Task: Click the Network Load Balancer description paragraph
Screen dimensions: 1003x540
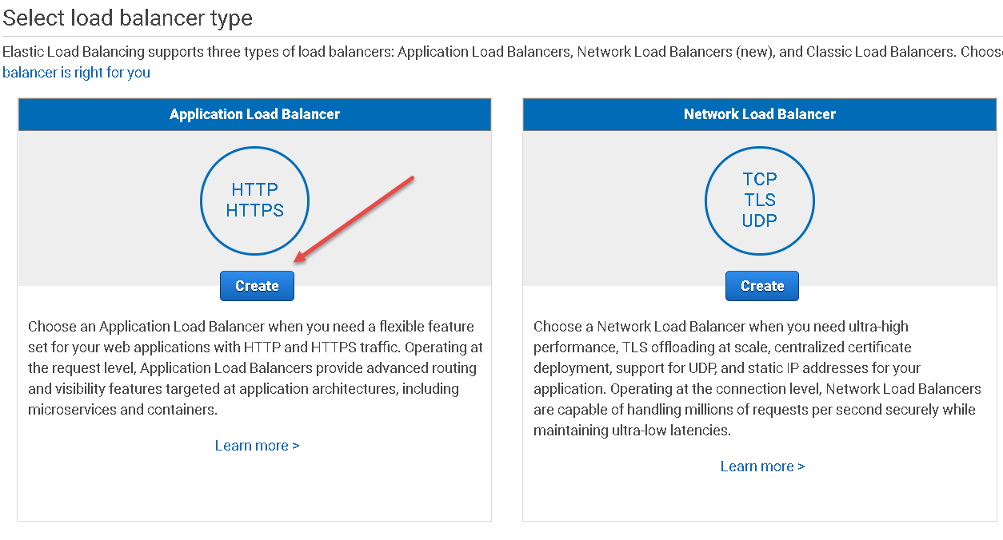Action: click(757, 379)
